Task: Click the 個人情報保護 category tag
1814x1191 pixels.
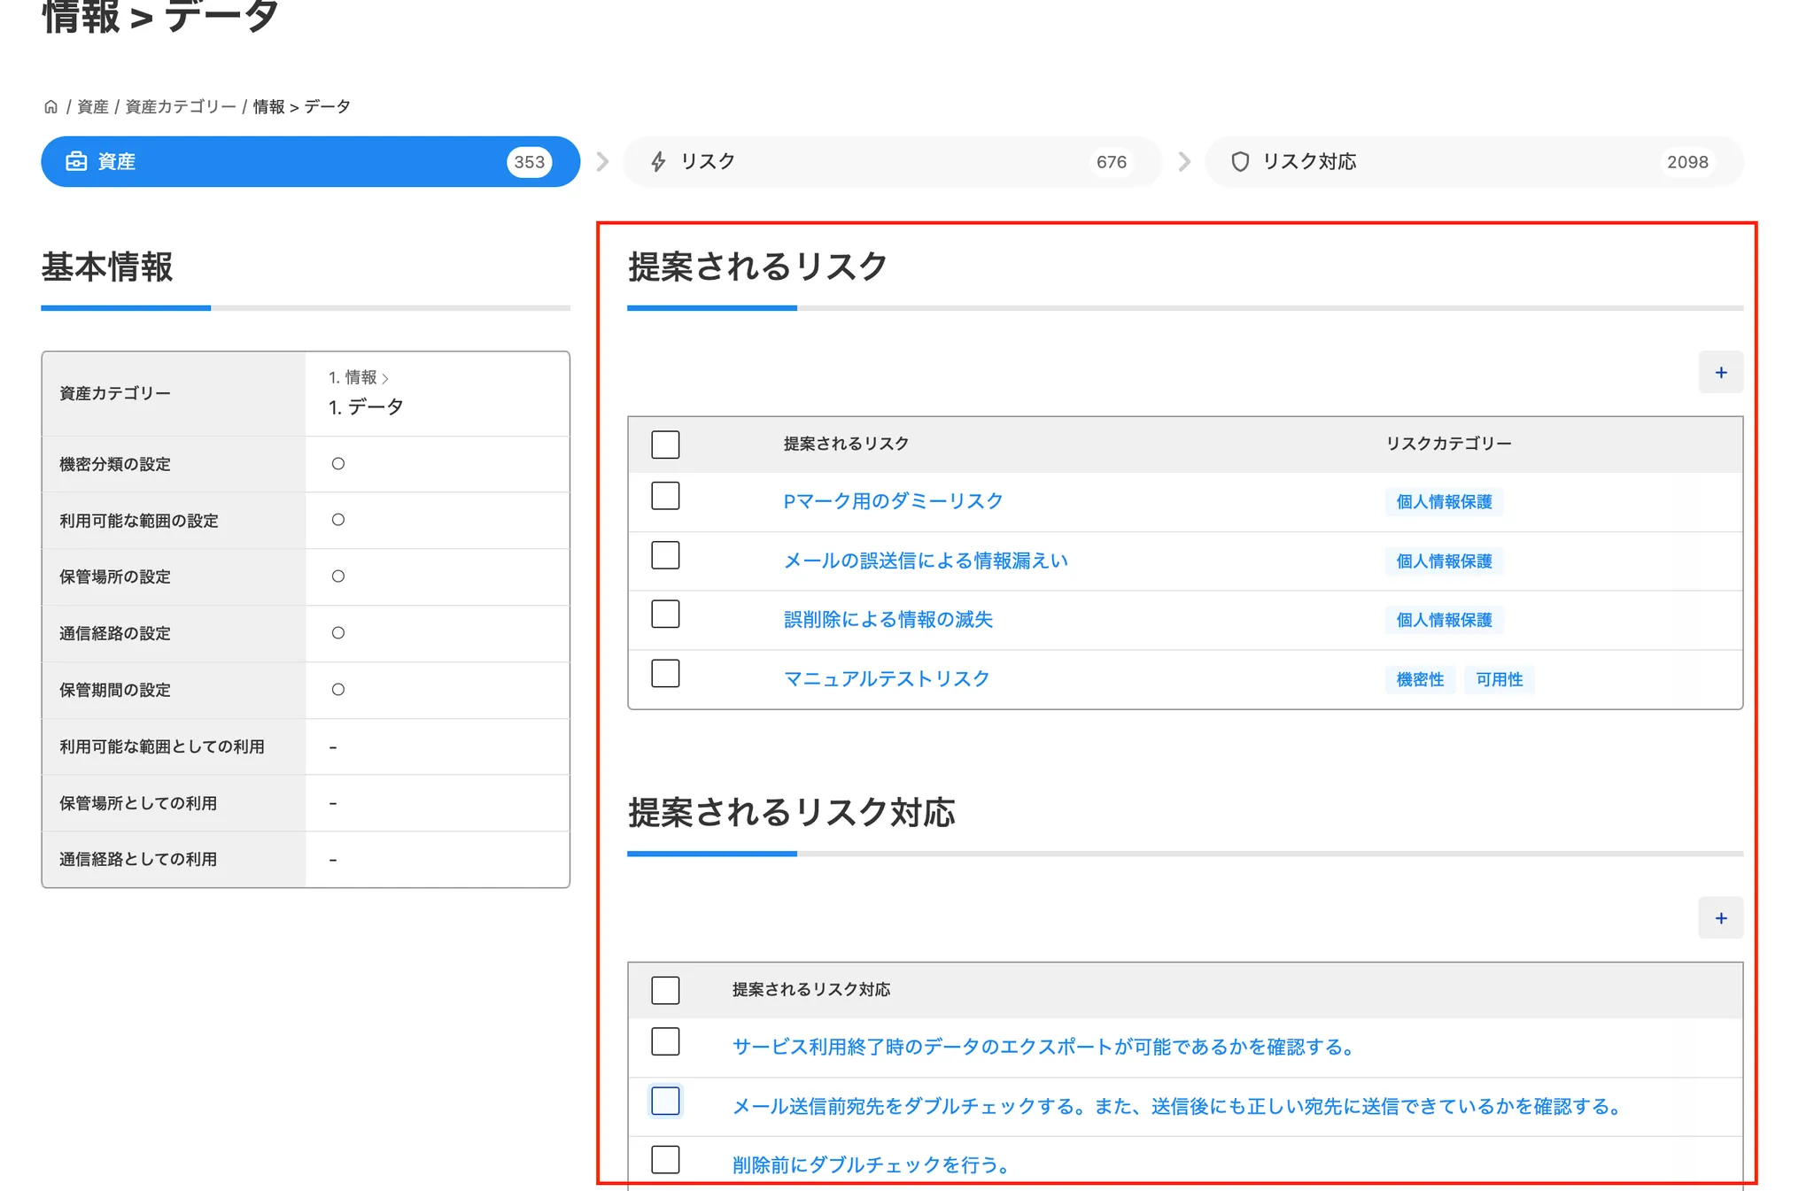Action: click(1444, 502)
